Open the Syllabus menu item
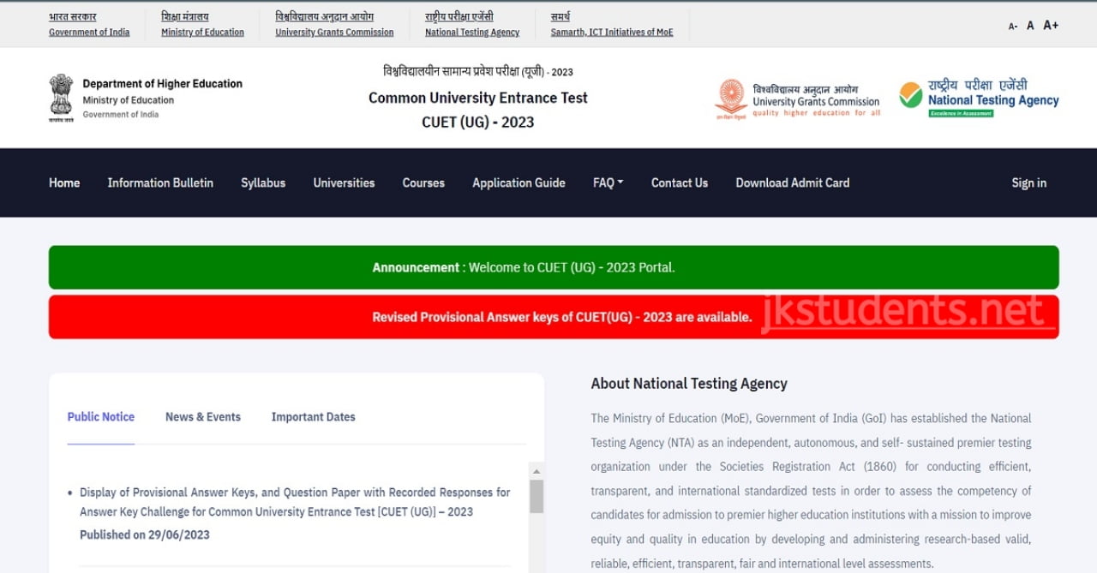Viewport: 1097px width, 573px height. coord(263,182)
